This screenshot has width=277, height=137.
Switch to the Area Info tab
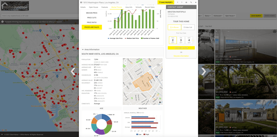pos(129,7)
